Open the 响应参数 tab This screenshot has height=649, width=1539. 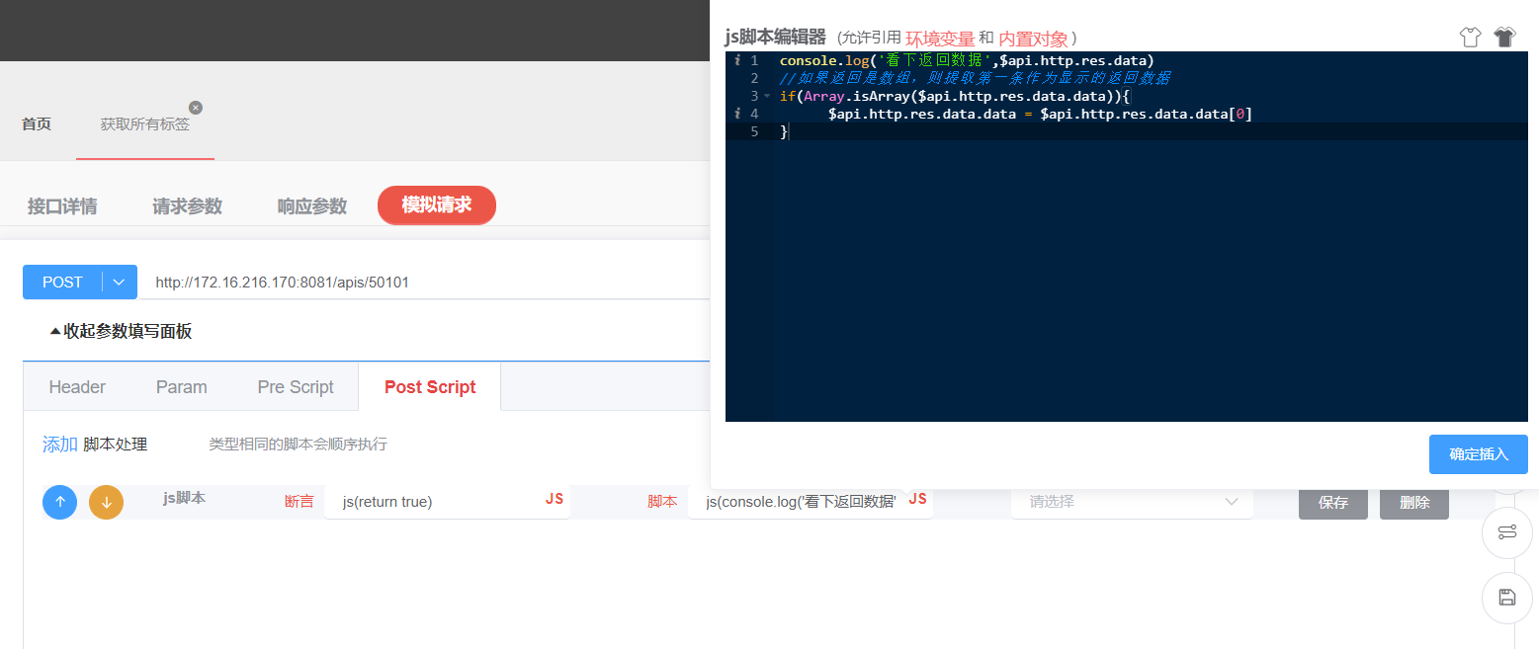point(312,206)
